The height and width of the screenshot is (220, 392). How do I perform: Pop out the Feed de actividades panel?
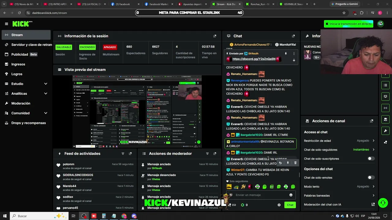coord(130,154)
